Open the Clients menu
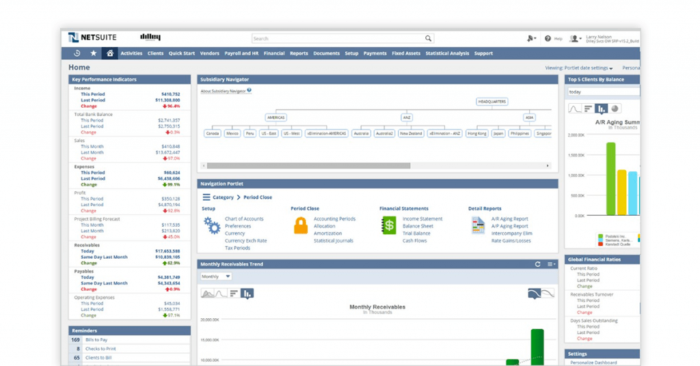700x366 pixels. pos(155,53)
